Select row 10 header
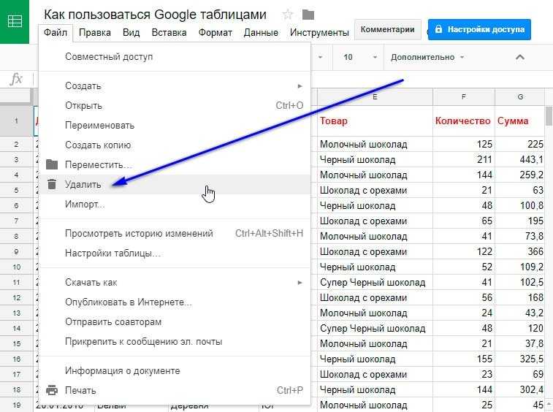 pyautogui.click(x=16, y=267)
